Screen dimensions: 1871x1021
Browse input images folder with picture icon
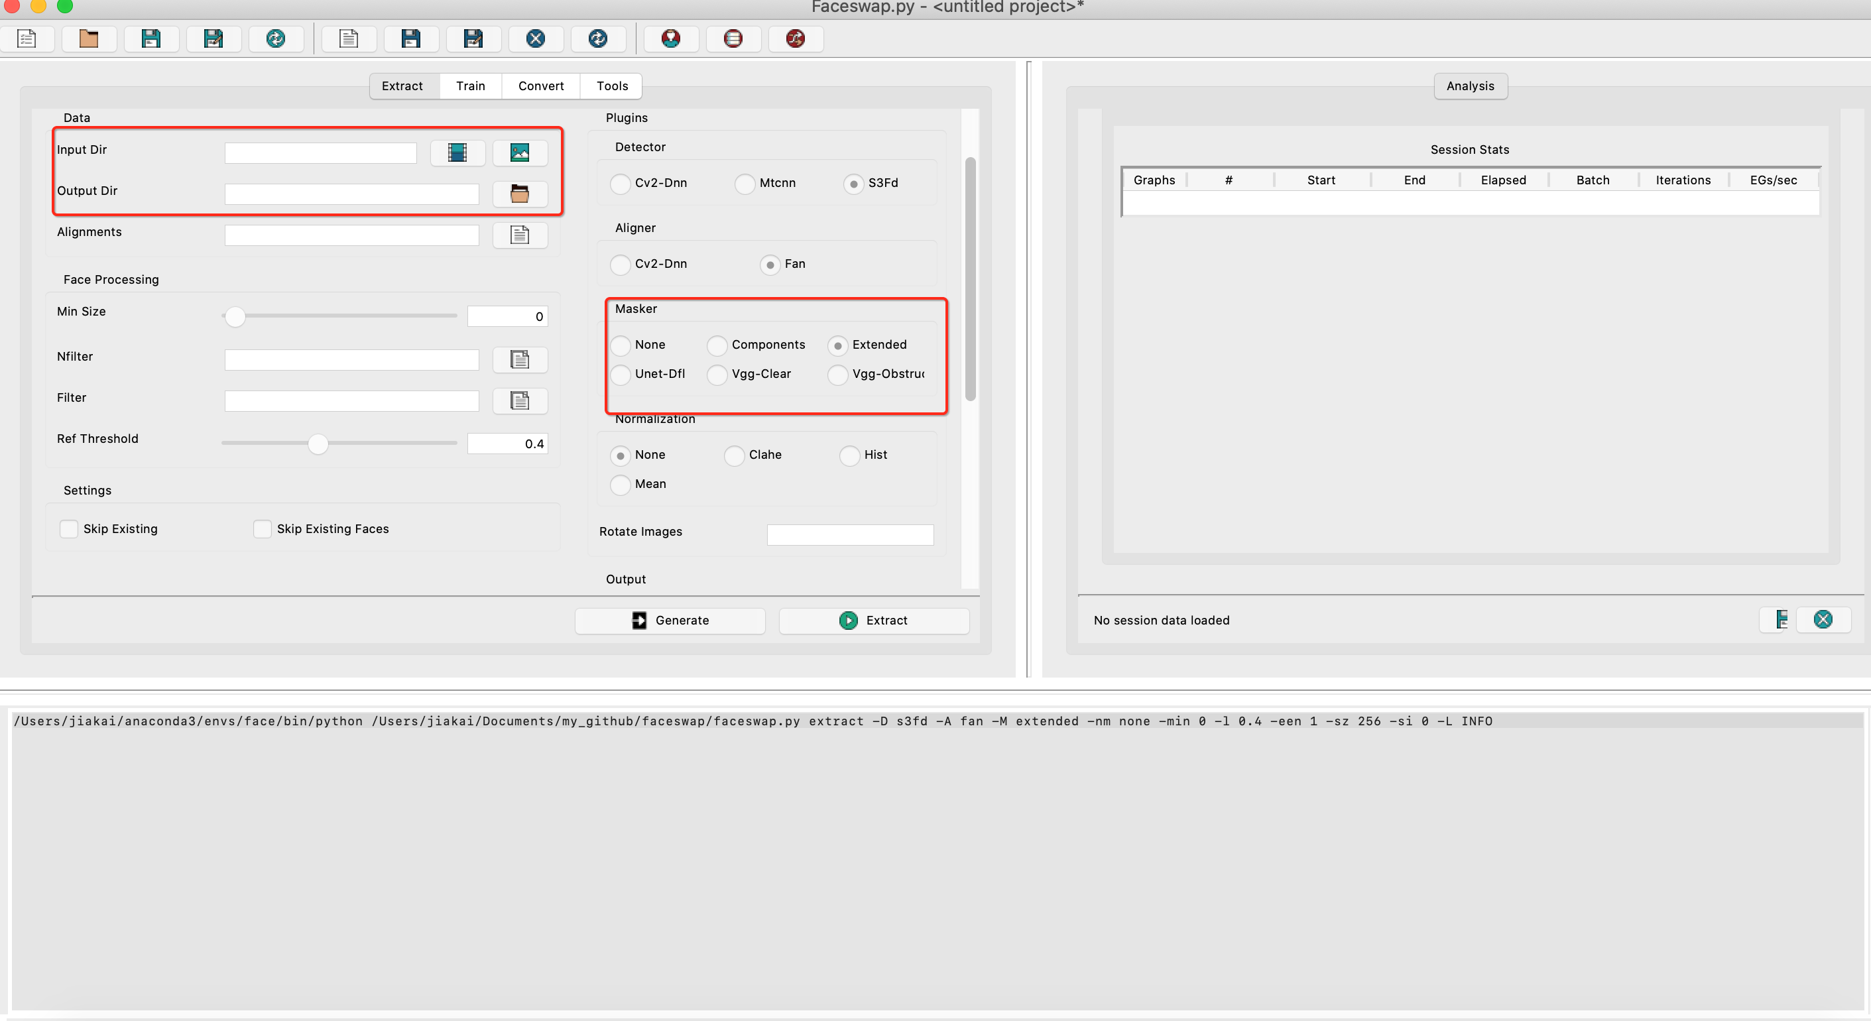(x=519, y=152)
